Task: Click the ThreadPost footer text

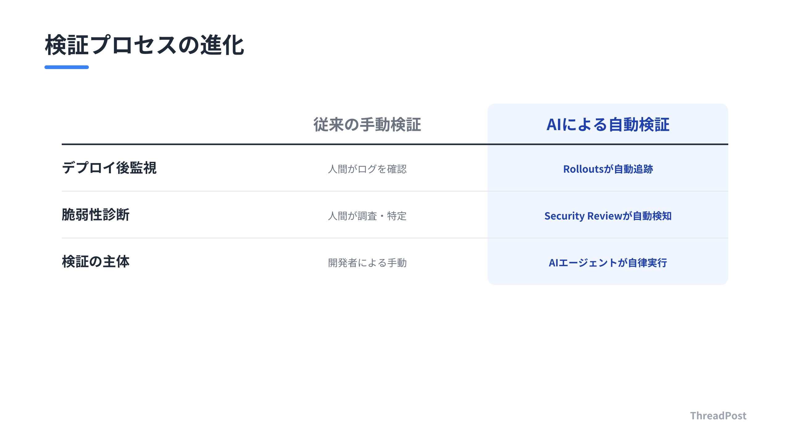Action: 718,416
